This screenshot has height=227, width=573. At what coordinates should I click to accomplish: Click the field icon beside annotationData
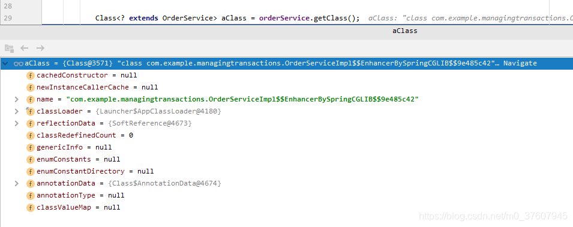31,183
